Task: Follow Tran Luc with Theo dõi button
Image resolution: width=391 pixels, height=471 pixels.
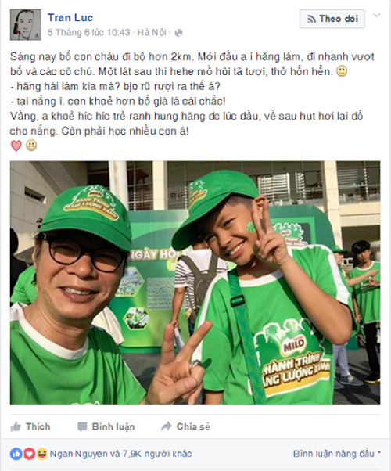Action: click(332, 19)
